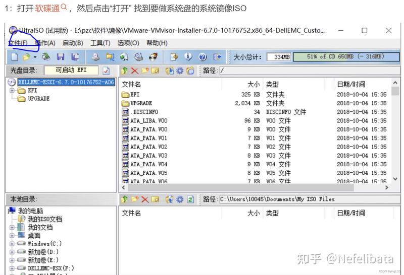Open the 工具(T) menu
Screen dimensions: 404x275
coord(100,43)
